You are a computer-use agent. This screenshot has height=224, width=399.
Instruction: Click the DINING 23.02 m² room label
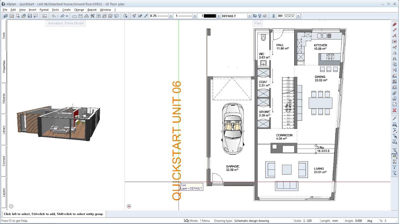click(321, 78)
